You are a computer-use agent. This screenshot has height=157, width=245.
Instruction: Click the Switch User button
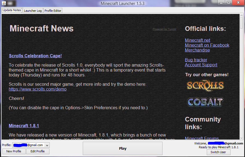tap(218, 152)
